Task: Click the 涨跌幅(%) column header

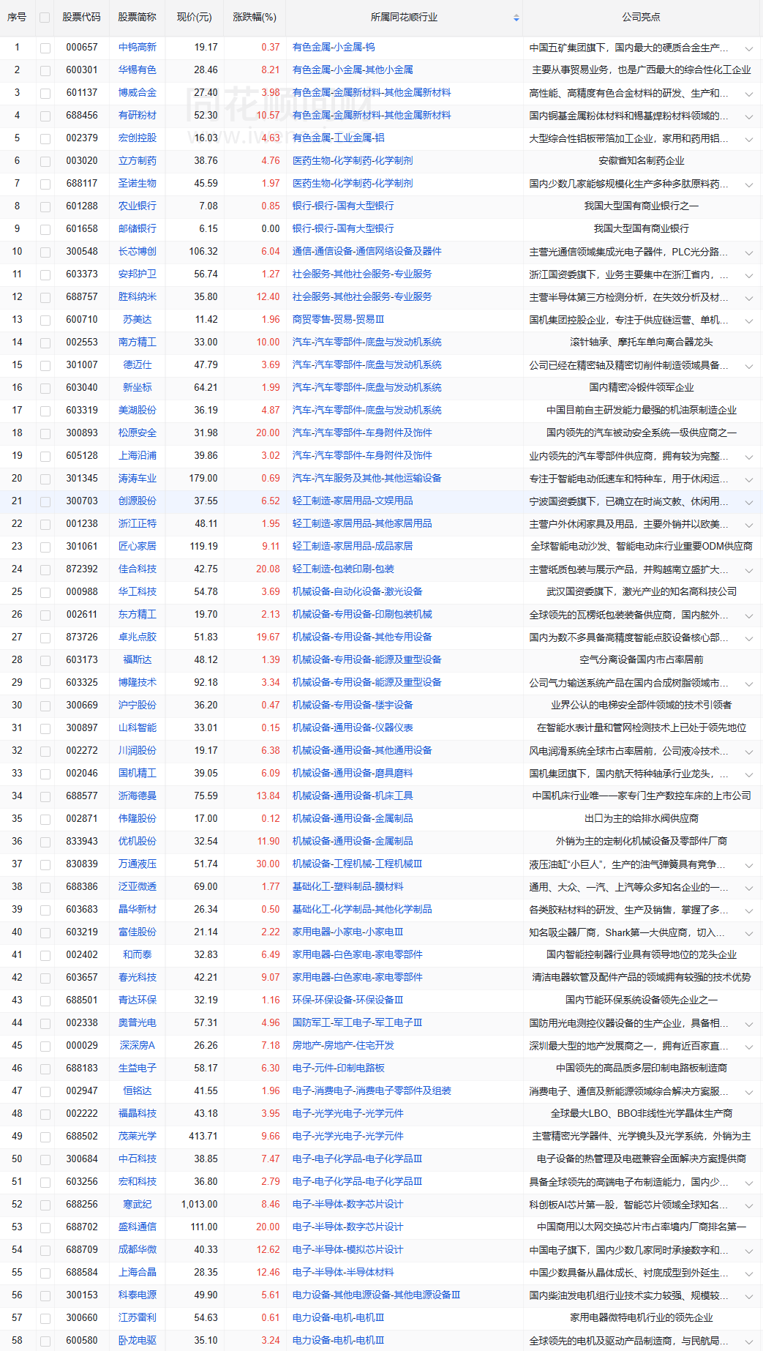Action: (255, 17)
